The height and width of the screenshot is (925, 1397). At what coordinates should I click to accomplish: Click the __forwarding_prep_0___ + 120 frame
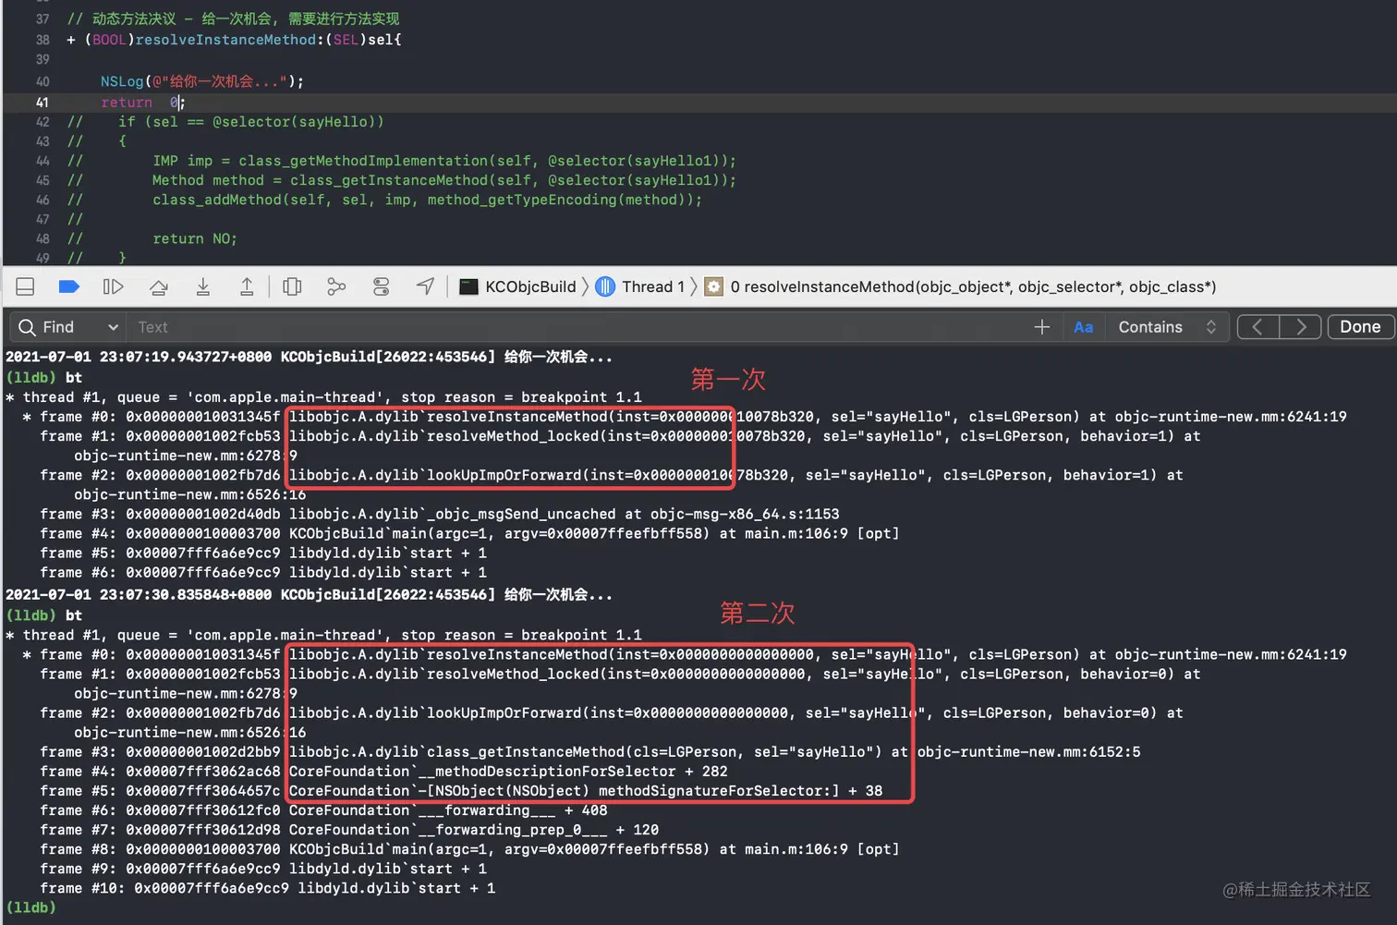tap(349, 830)
